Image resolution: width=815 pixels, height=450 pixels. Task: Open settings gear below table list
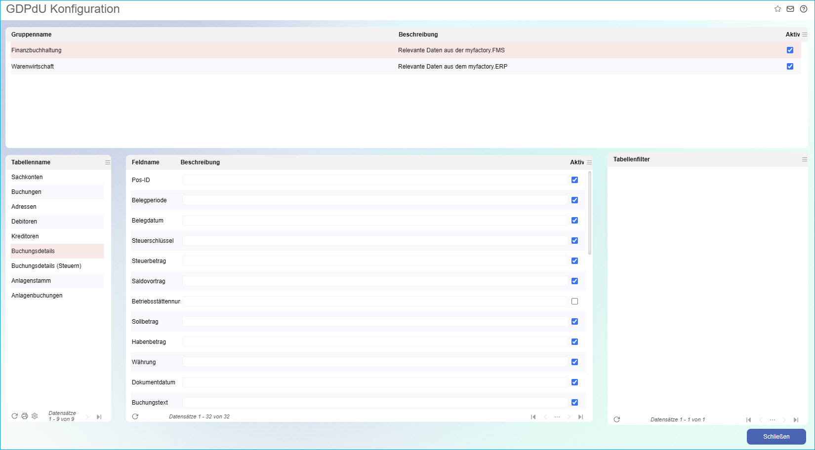[35, 416]
